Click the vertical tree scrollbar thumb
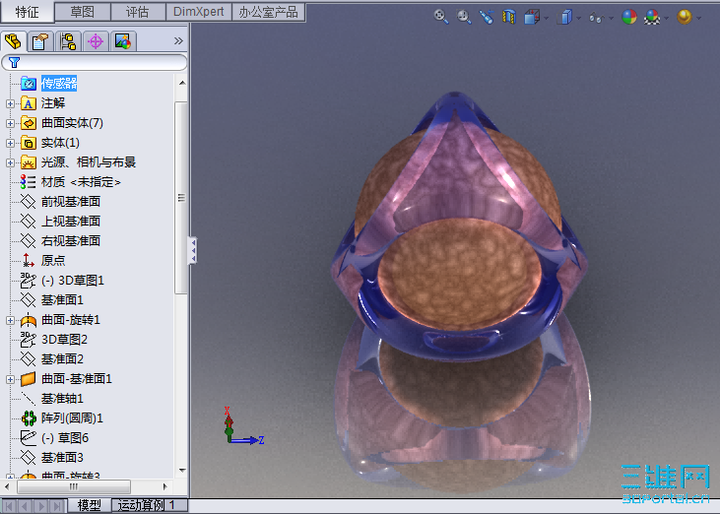The image size is (720, 514). pyautogui.click(x=181, y=197)
